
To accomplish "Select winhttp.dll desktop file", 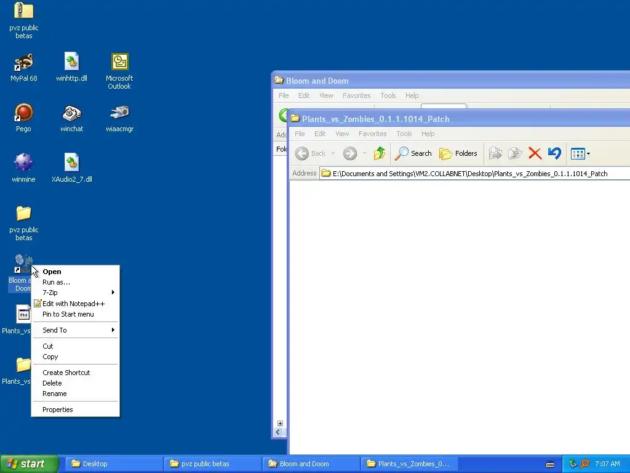I will [x=71, y=62].
